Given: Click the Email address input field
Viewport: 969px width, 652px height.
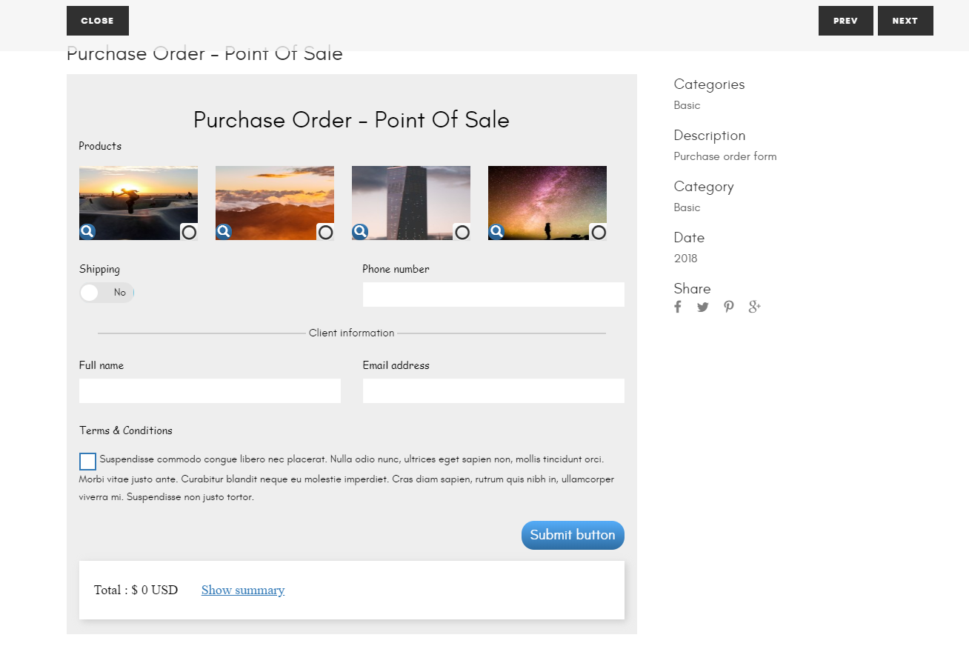Looking at the screenshot, I should 493,390.
